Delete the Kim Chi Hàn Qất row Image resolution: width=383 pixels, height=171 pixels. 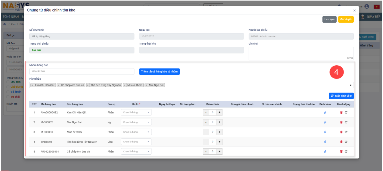click(x=341, y=113)
